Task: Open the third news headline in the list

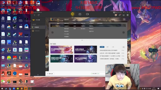Action: coord(110,56)
